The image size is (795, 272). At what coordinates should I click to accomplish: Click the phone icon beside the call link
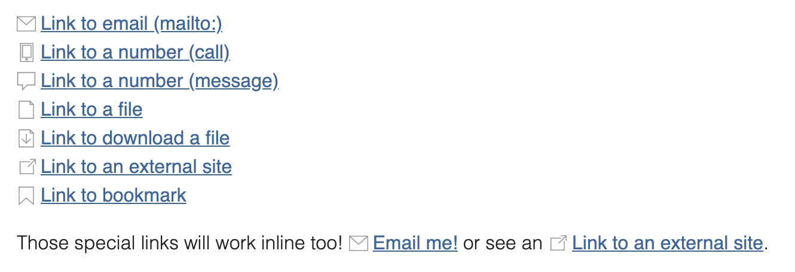[26, 52]
